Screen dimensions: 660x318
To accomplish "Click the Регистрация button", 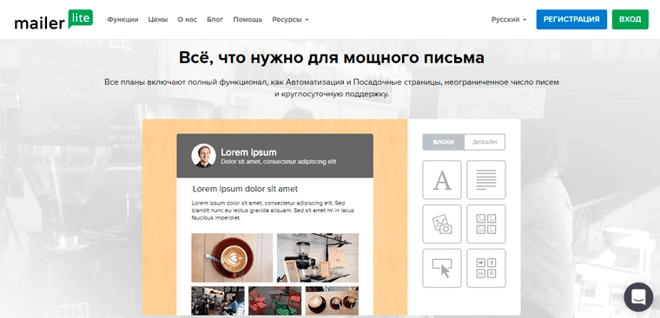I will (x=571, y=19).
